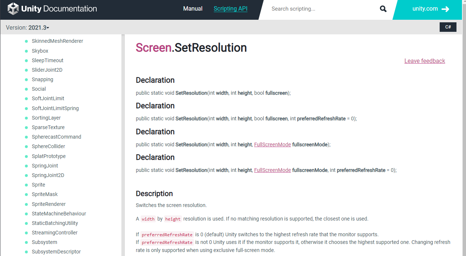
Task: Click the sidebar vertical scrollbar
Action: [x=123, y=146]
